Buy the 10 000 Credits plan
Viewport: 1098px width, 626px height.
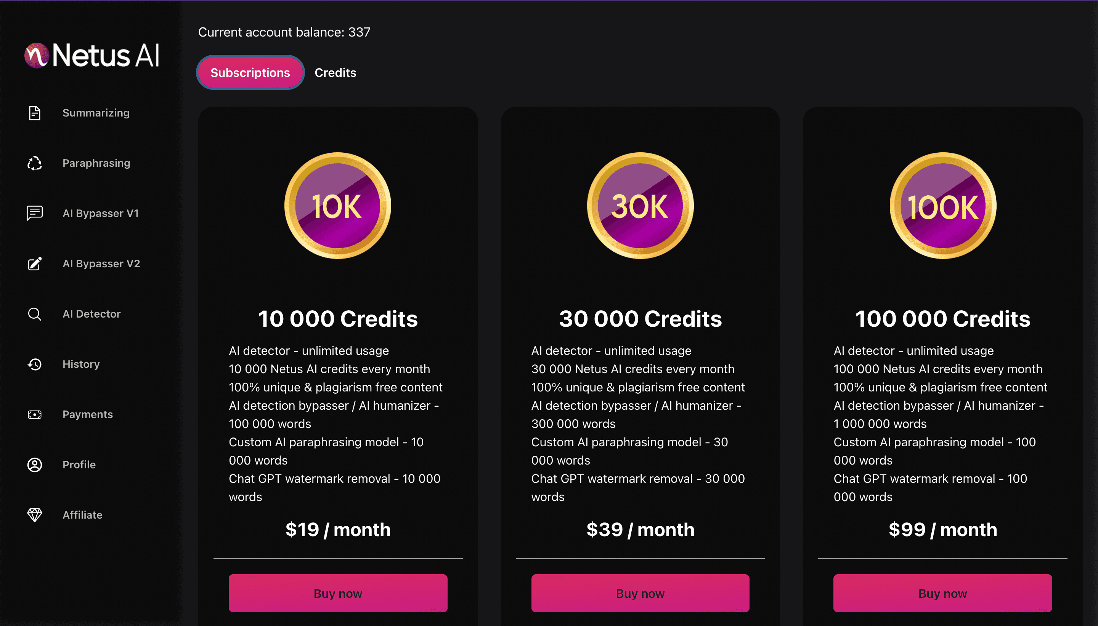click(x=338, y=593)
